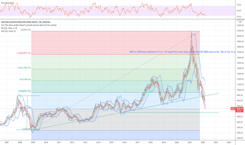Click the 2017 year on time axis
The image size is (245, 145).
[x=137, y=142]
